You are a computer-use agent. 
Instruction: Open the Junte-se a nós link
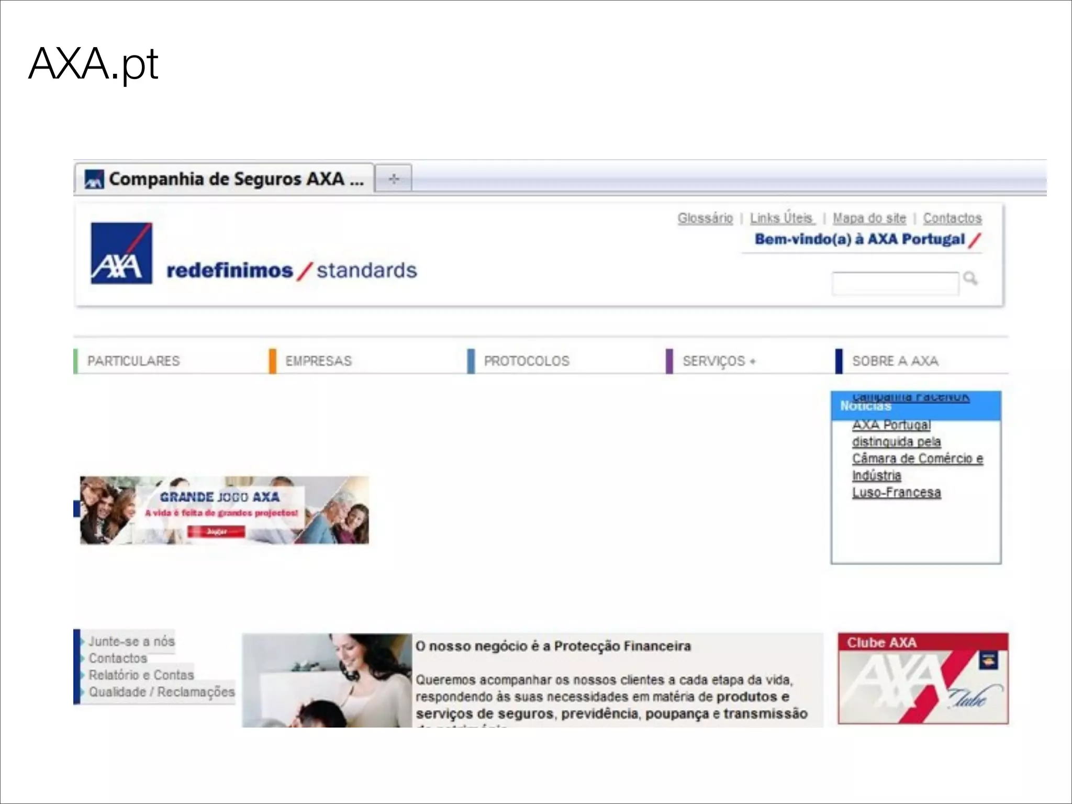click(131, 641)
